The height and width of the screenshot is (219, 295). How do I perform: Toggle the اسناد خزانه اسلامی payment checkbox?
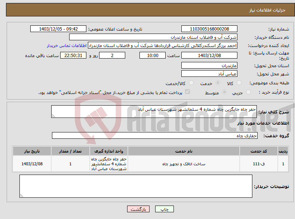(x=188, y=92)
